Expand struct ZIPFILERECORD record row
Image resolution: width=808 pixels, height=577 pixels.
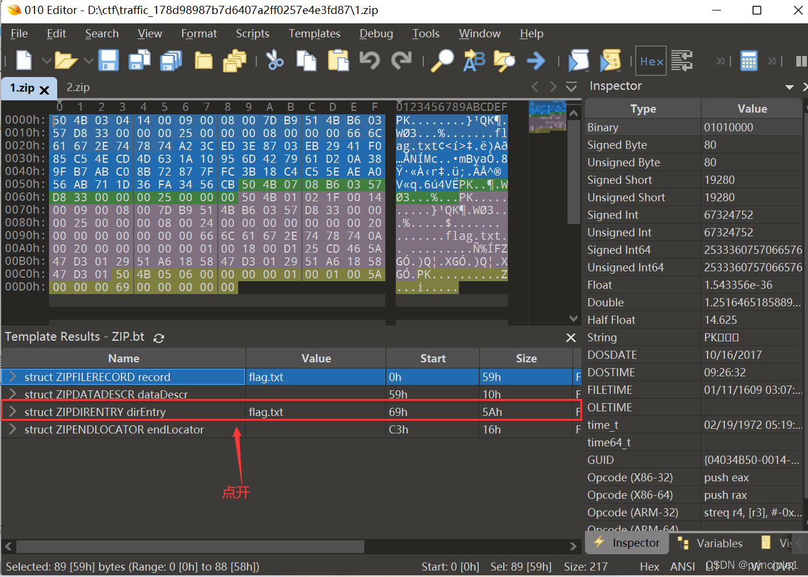[13, 377]
